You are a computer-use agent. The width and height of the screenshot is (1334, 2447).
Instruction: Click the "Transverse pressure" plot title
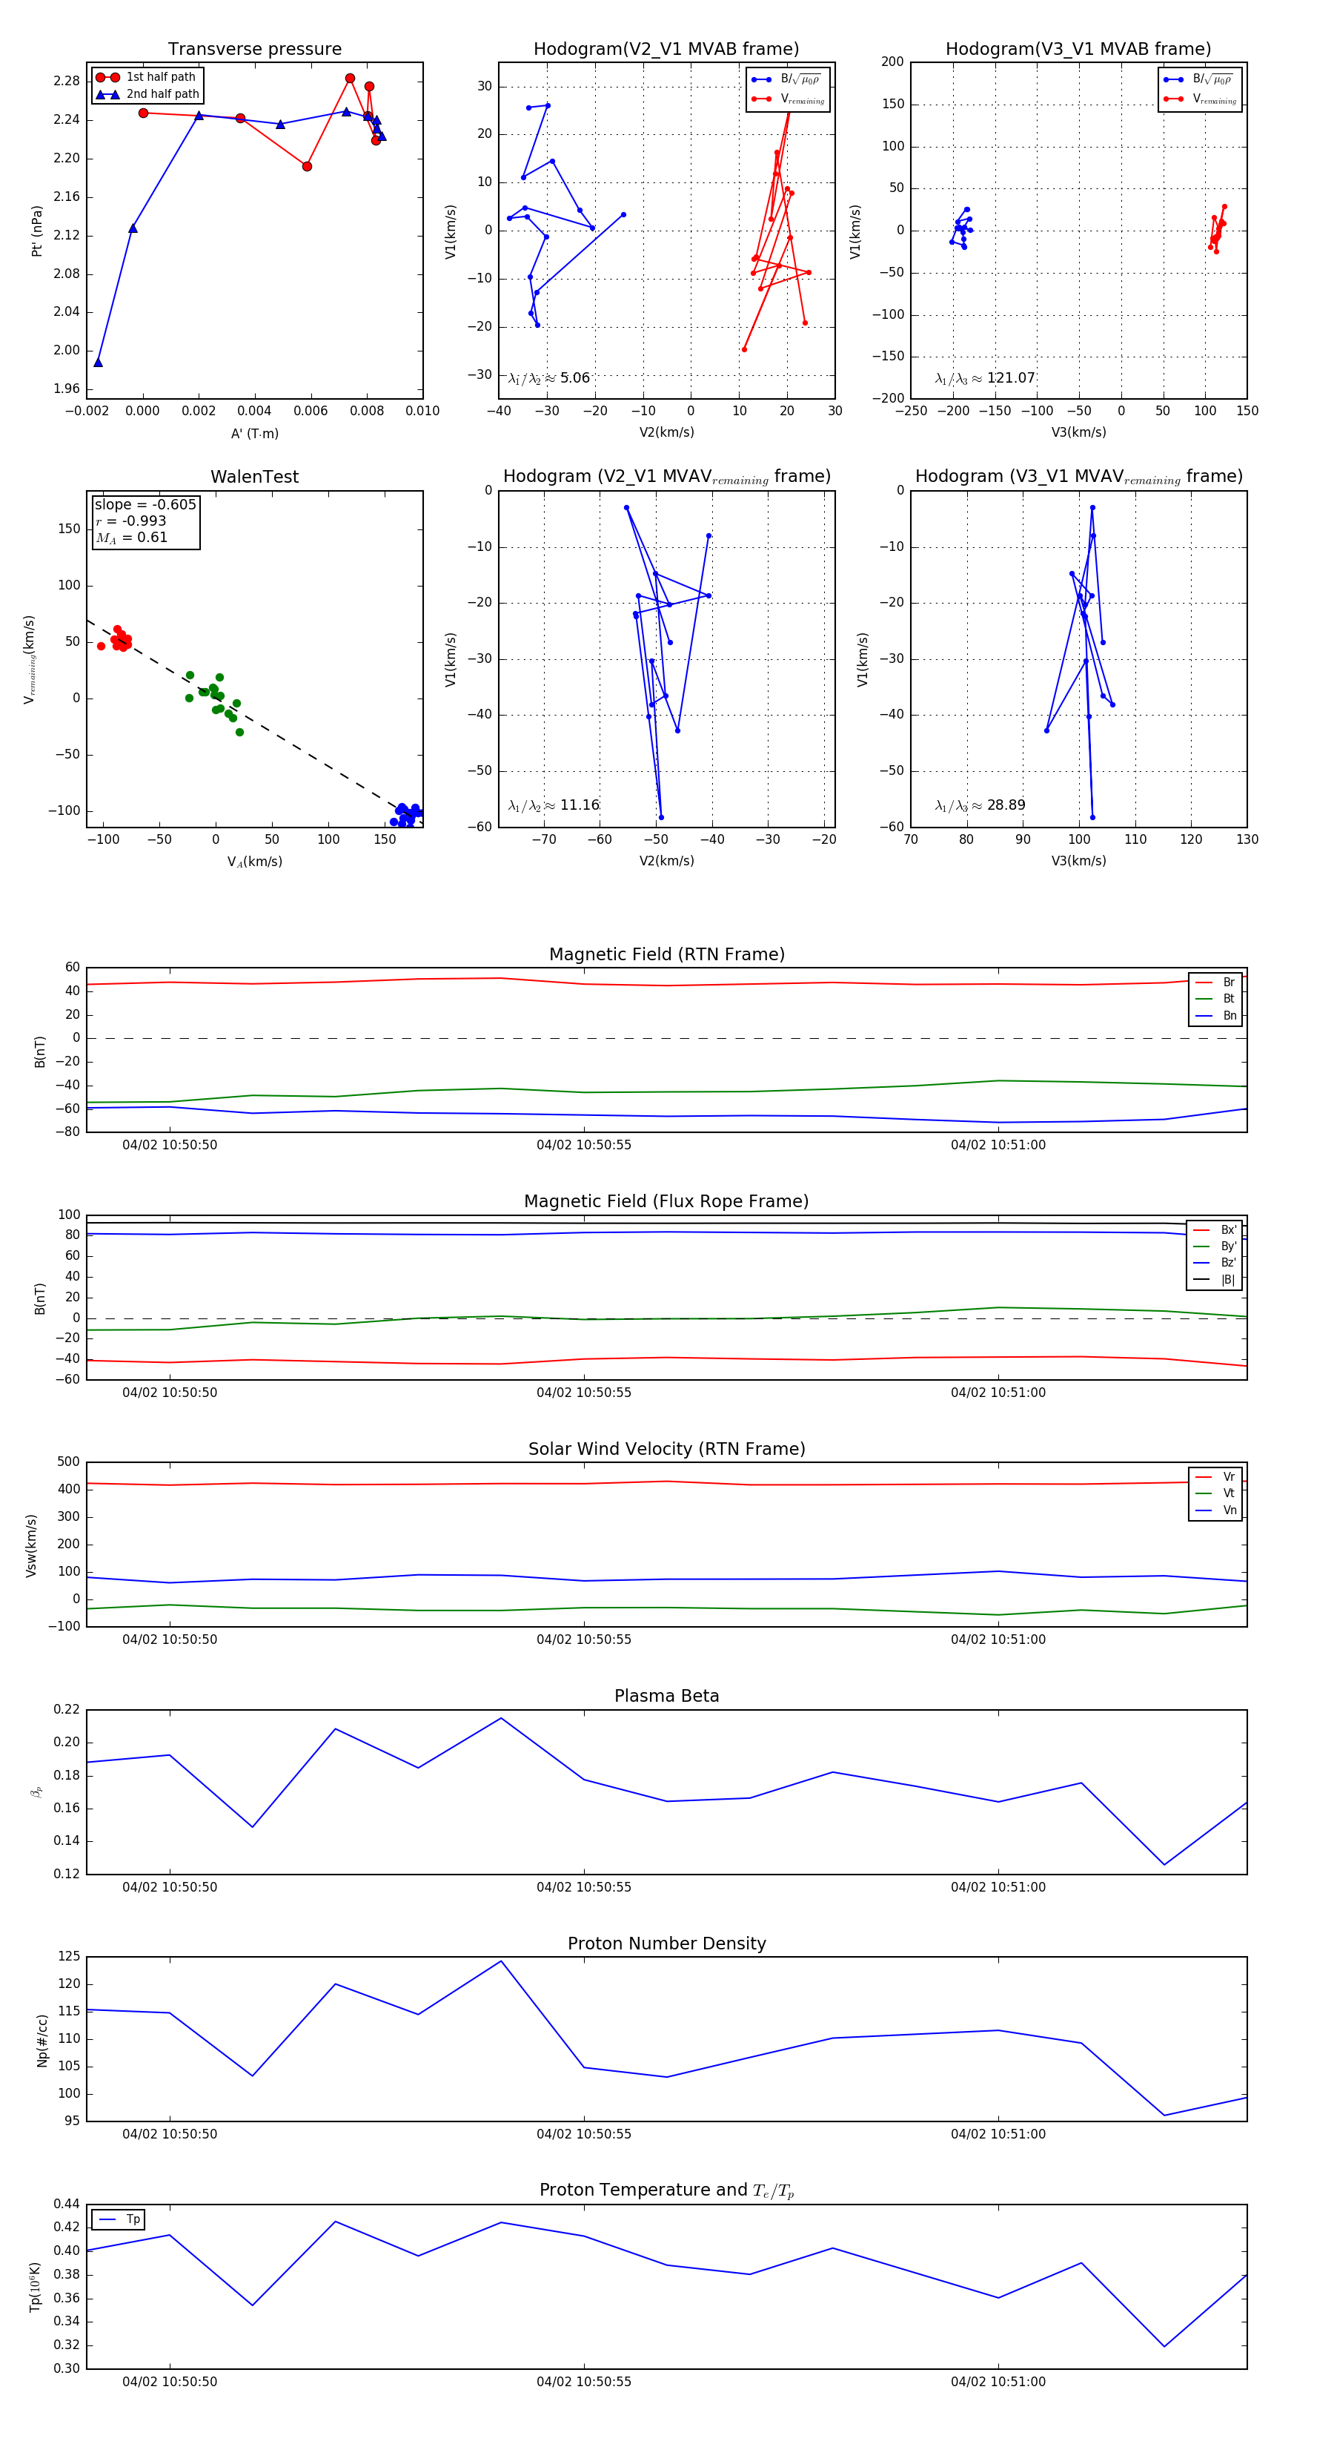(254, 50)
